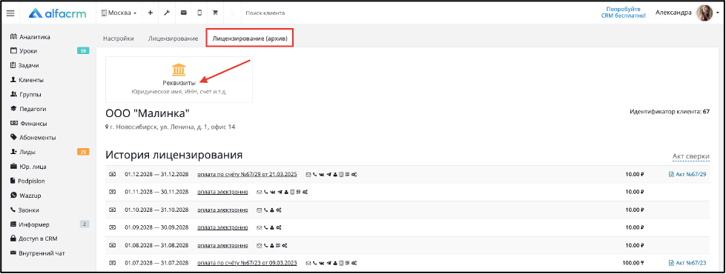
Task: Click the Поиск клиента search field
Action: click(x=278, y=13)
